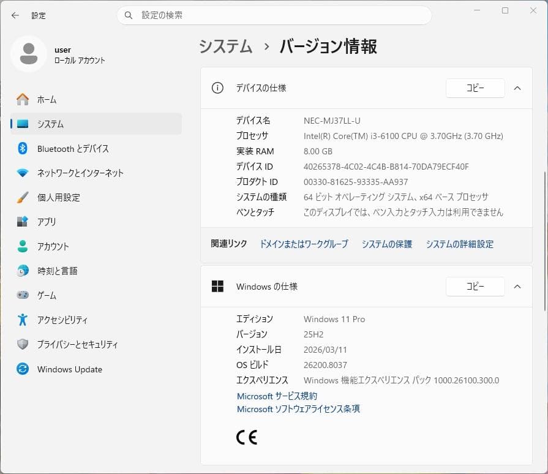Viewport: 548px width, 474px height.
Task: Open システムの保護 link
Action: pyautogui.click(x=386, y=244)
